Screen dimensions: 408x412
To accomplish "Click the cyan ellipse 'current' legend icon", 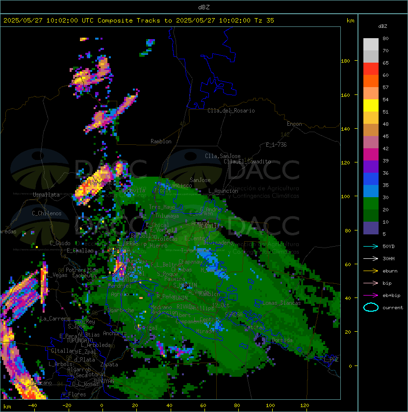I will tap(371, 307).
